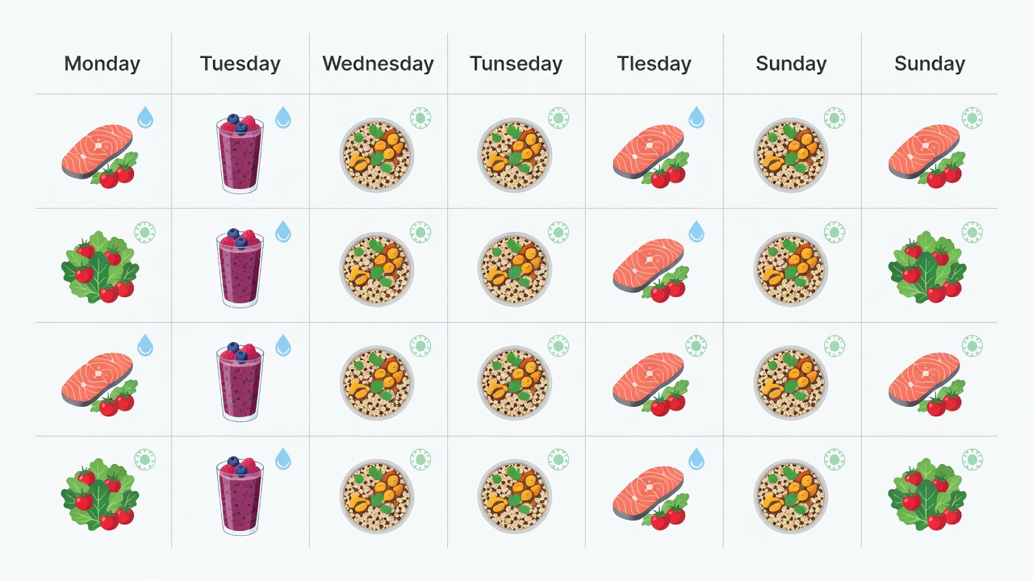The height and width of the screenshot is (581, 1033).
Task: Toggle water drop badge on Monday's first meal
Action: click(145, 118)
